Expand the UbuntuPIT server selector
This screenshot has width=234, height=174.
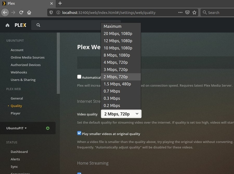(x=16, y=128)
